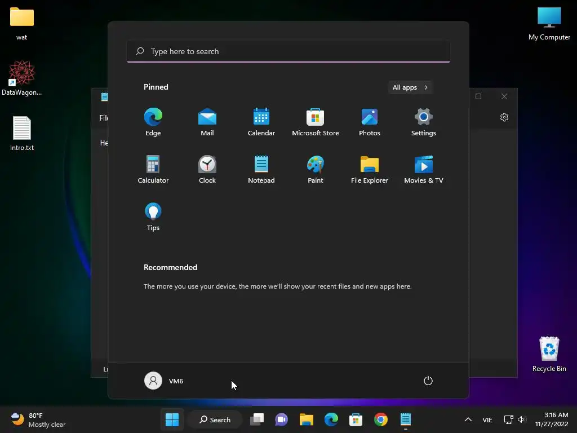577x433 pixels.
Task: Click the Windows Start button on the taskbar
Action: [x=172, y=419]
